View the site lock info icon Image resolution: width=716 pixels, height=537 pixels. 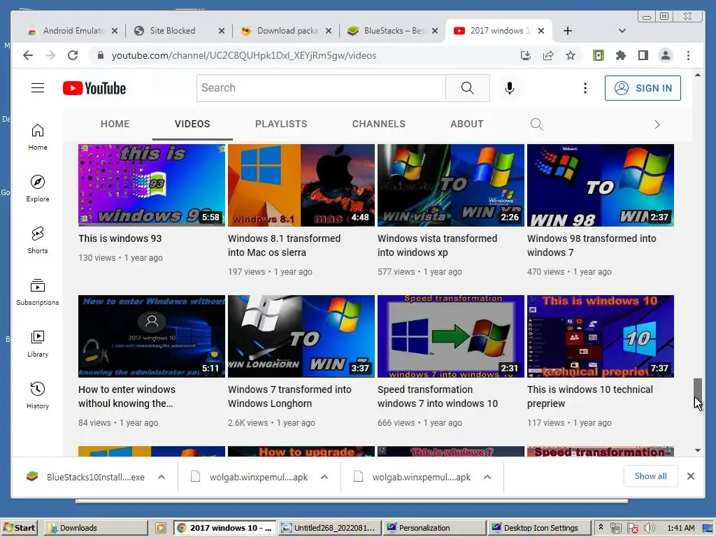coord(101,55)
